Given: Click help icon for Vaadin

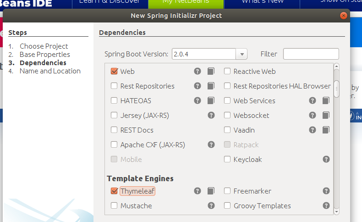Looking at the screenshot, I should (313, 130).
